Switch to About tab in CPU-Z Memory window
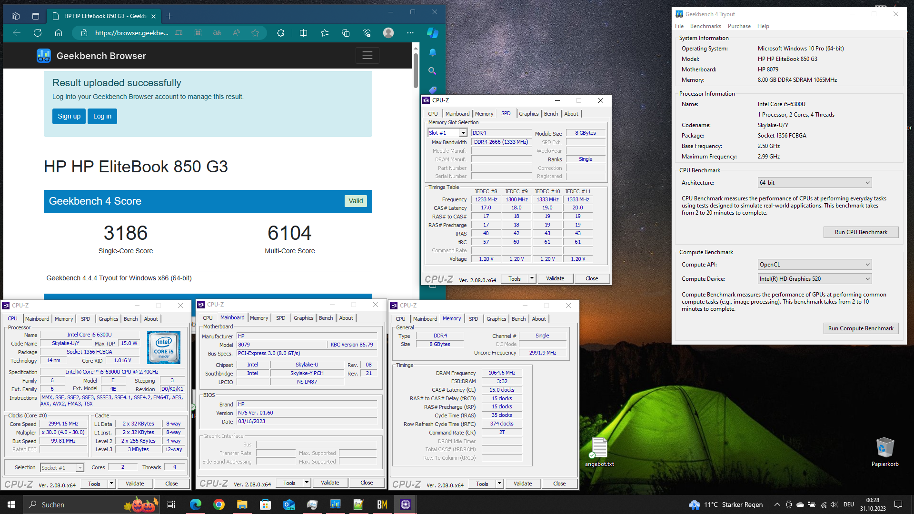The height and width of the screenshot is (514, 914). pyautogui.click(x=539, y=319)
